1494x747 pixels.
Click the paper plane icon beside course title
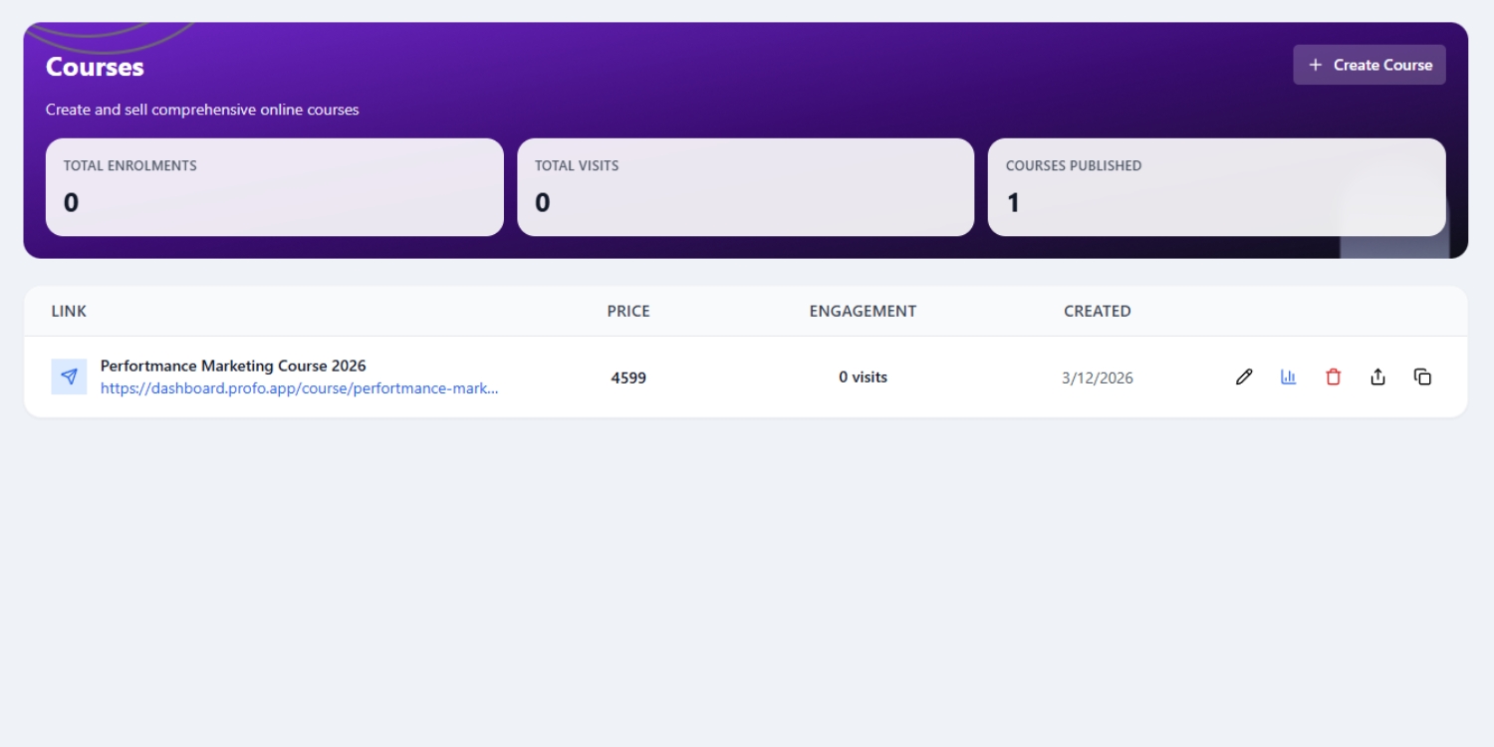69,376
